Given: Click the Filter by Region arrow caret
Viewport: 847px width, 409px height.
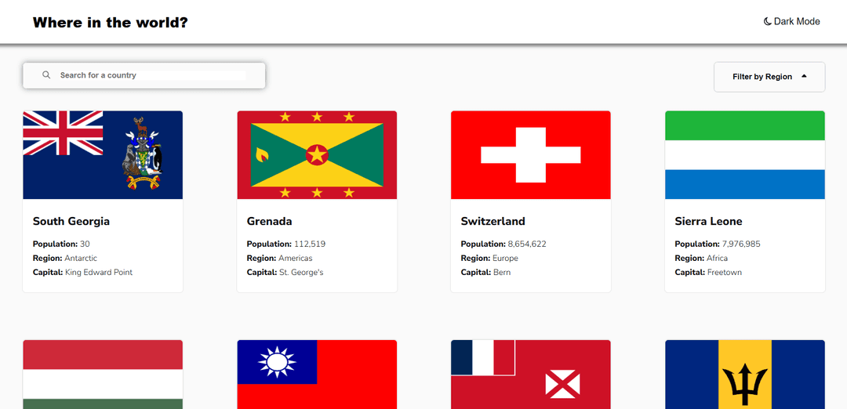Looking at the screenshot, I should (x=804, y=77).
